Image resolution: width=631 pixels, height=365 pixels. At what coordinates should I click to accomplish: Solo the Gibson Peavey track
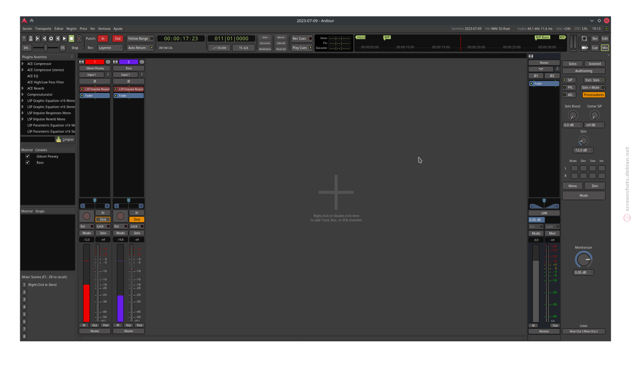(103, 233)
